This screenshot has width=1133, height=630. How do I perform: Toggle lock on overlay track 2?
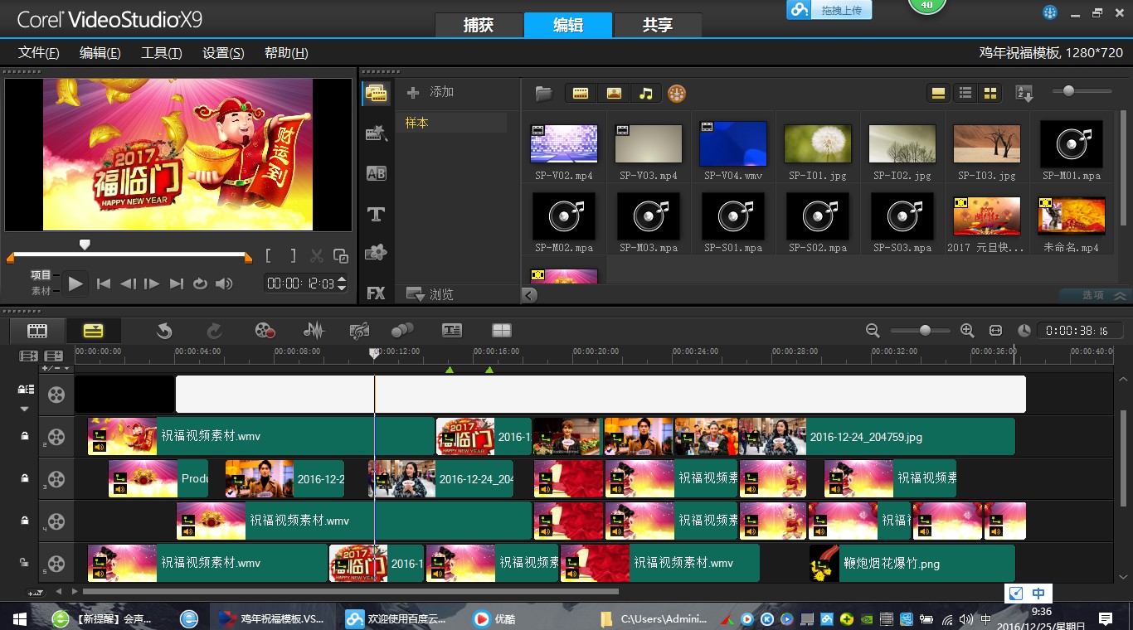[x=25, y=436]
